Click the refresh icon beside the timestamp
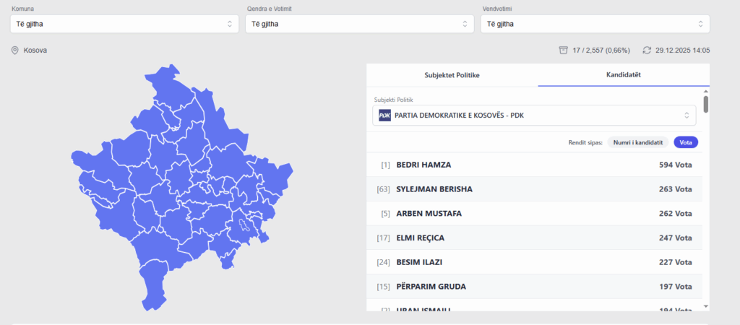 646,51
